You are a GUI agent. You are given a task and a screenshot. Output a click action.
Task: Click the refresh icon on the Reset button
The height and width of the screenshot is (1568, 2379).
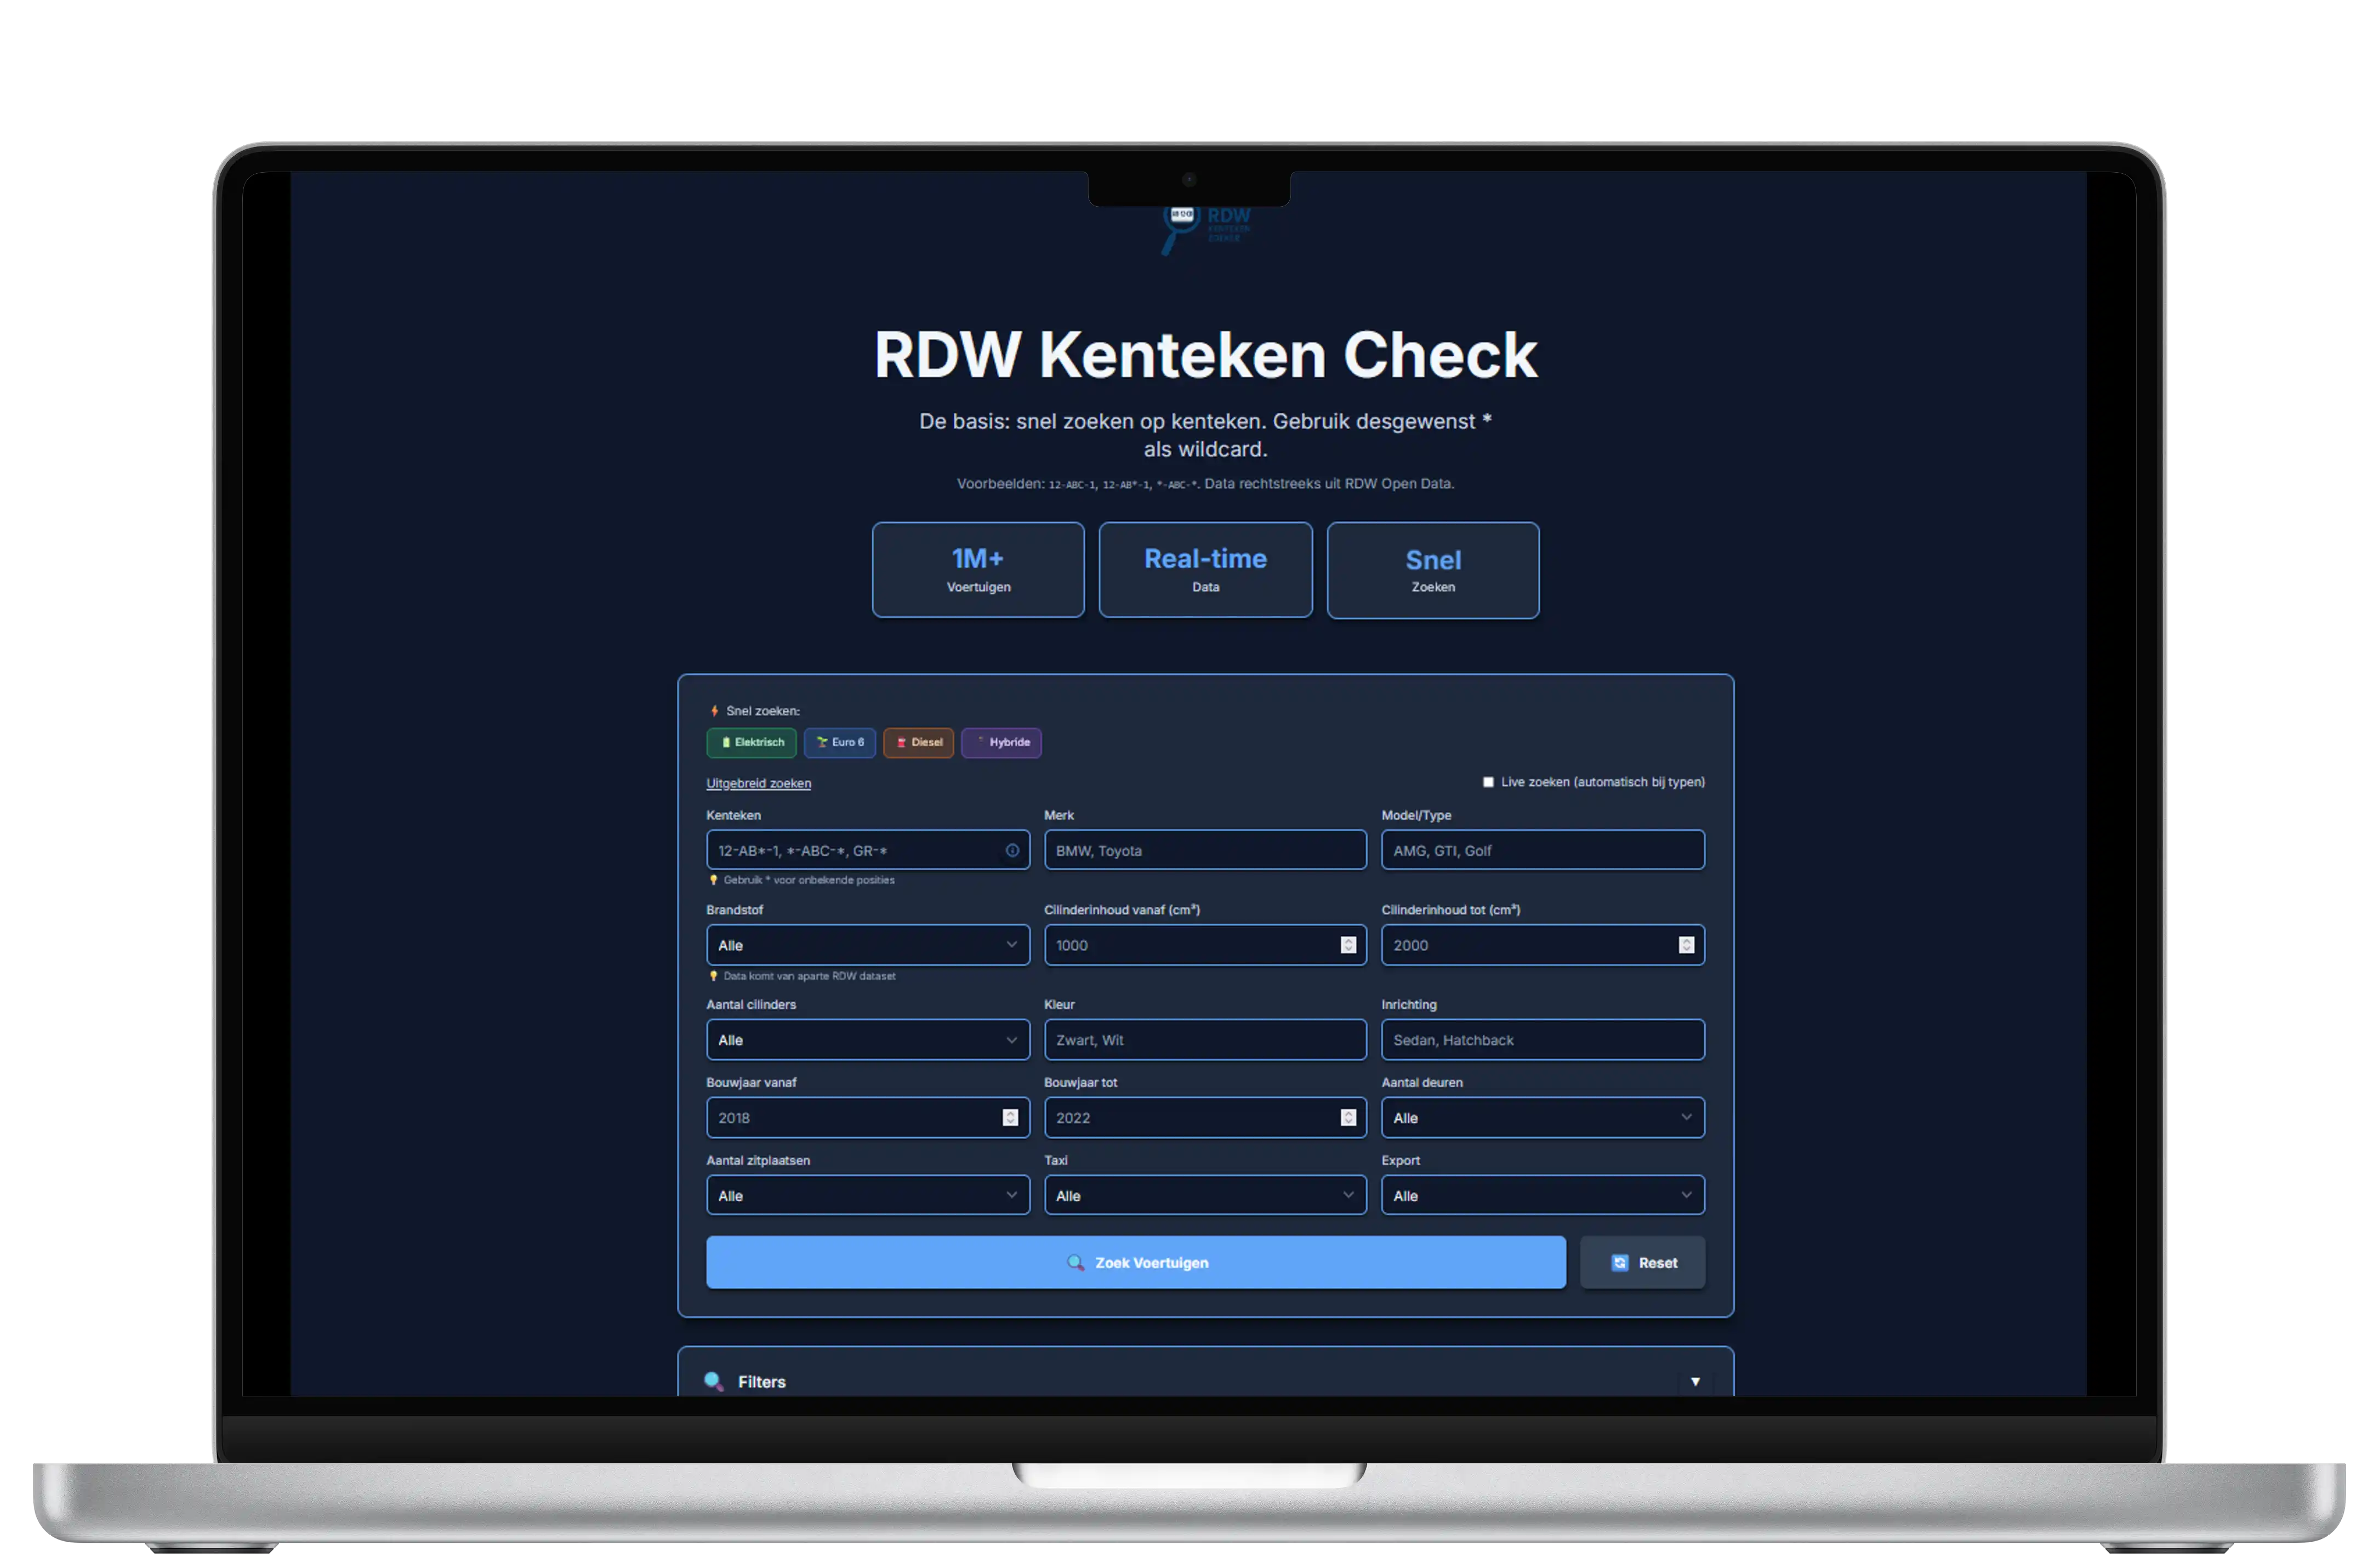click(x=1619, y=1262)
